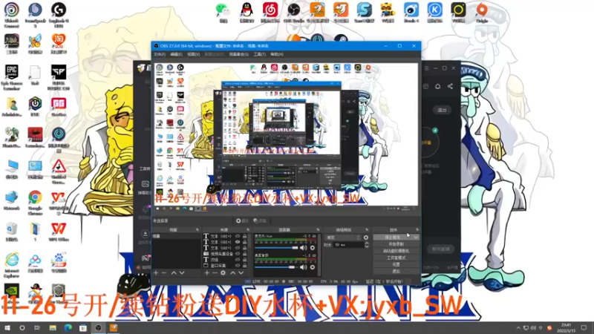
Task: Click the 停止推流 stop streaming button
Action: [393, 237]
